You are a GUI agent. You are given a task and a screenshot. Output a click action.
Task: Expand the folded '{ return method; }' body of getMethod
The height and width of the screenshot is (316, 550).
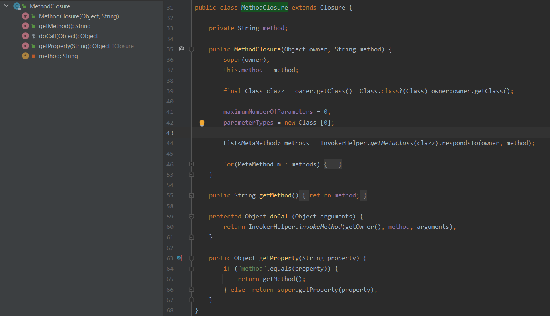[x=333, y=195]
